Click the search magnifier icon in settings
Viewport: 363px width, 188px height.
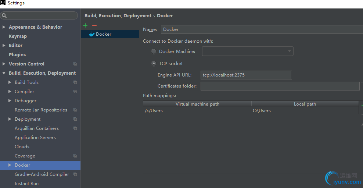click(4, 15)
